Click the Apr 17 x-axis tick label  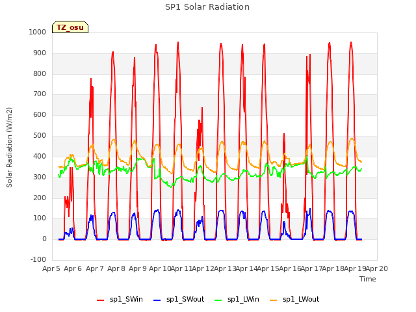(312, 268)
